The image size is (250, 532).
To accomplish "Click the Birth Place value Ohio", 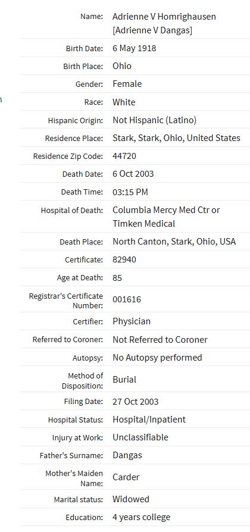I will (x=122, y=66).
